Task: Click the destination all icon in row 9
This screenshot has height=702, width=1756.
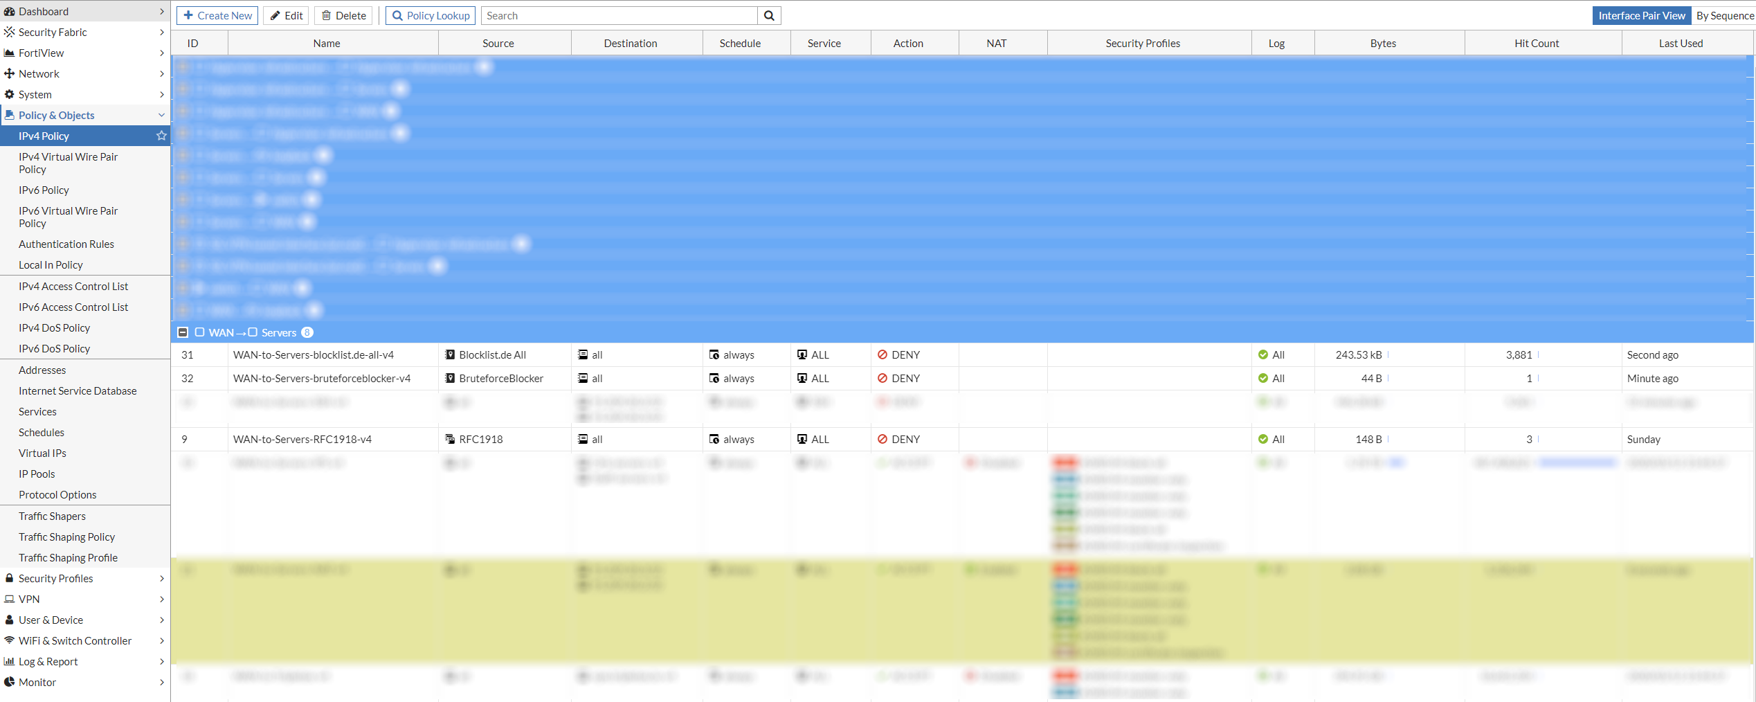Action: tap(583, 440)
